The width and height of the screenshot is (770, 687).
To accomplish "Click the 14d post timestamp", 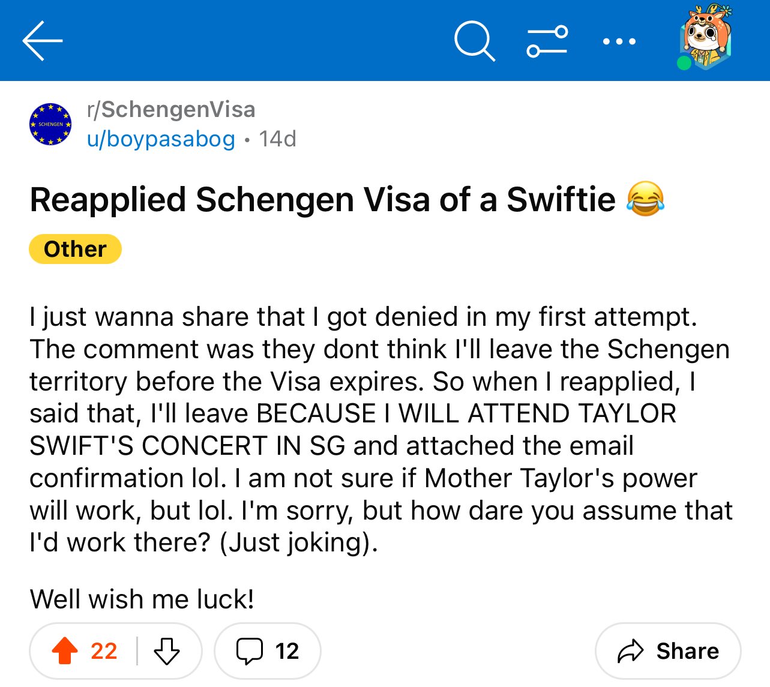I will tap(277, 139).
